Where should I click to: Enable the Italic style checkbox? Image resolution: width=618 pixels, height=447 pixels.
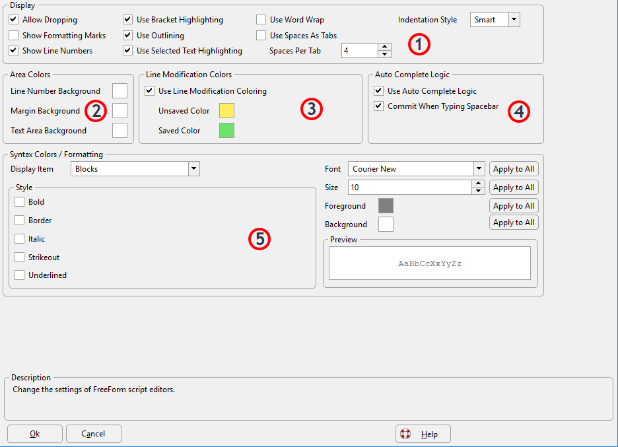point(19,238)
